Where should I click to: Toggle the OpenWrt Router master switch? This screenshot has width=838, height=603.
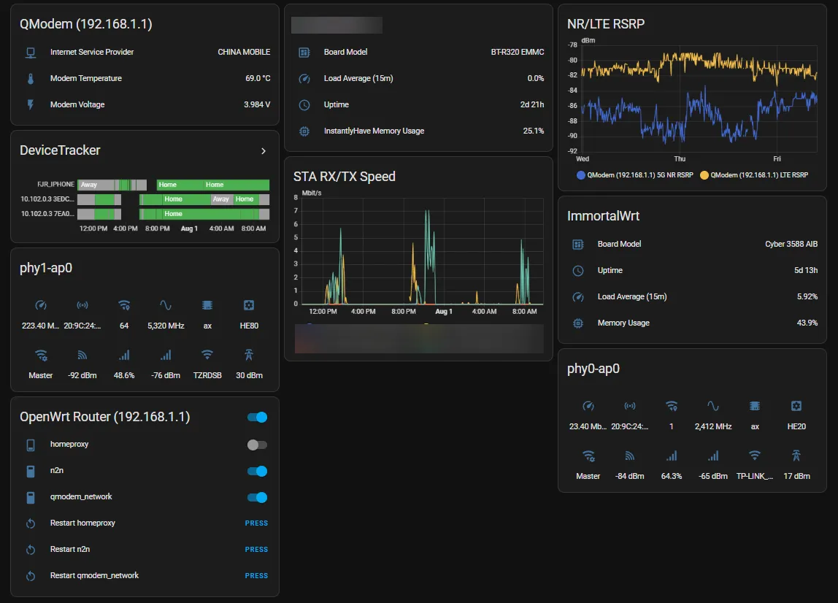tap(257, 418)
